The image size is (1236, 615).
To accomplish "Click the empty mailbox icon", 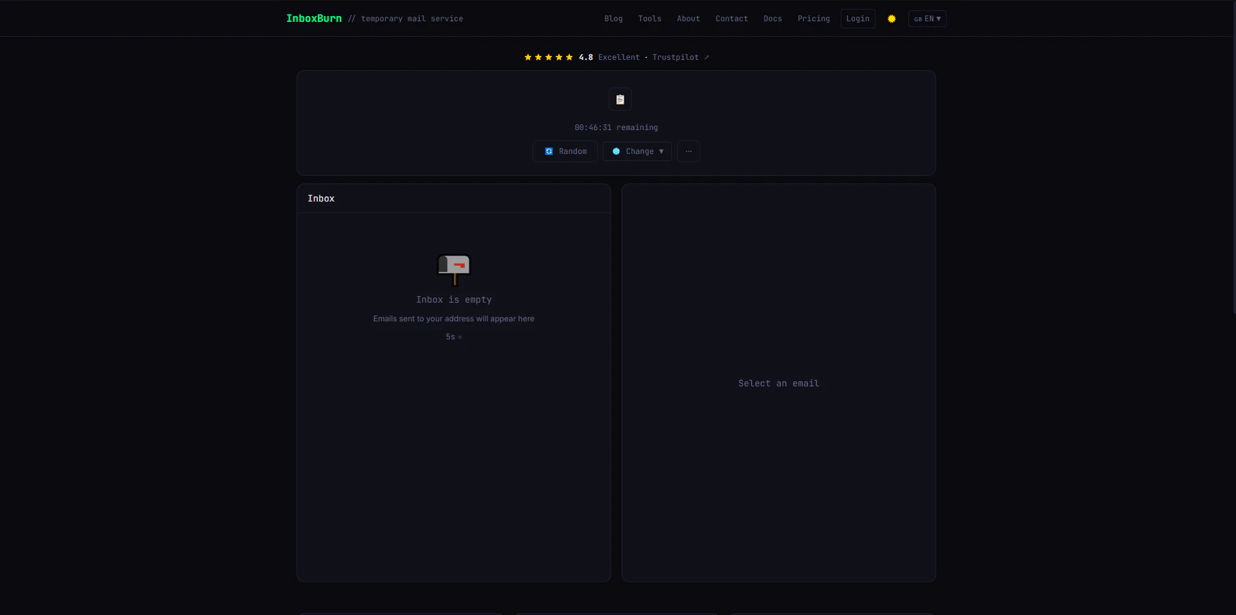I will (454, 269).
